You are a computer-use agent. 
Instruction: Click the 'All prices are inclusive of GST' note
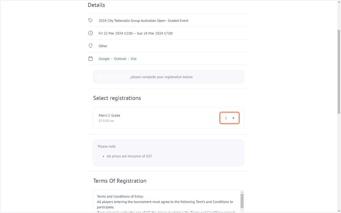(130, 156)
